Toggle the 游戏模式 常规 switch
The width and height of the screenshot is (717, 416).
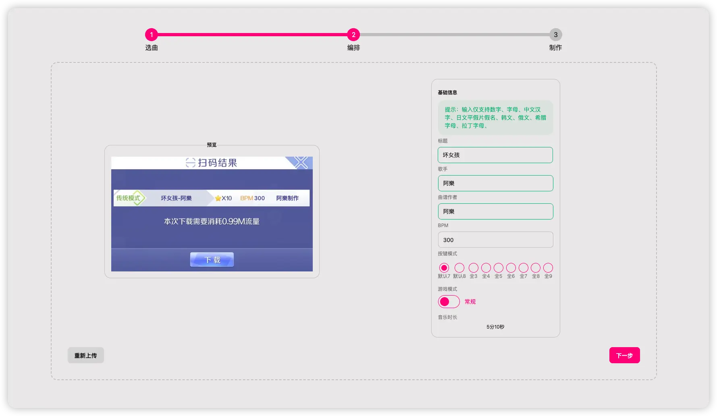coord(449,302)
